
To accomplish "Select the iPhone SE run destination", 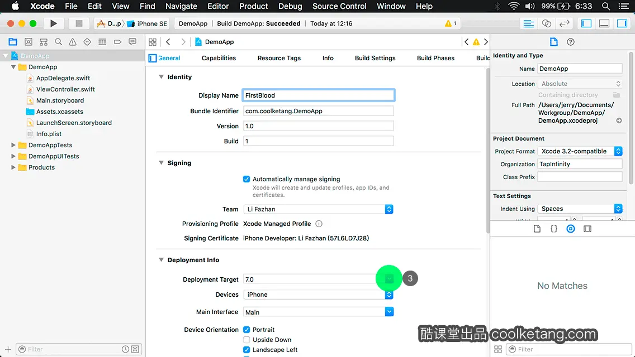I will pyautogui.click(x=148, y=23).
